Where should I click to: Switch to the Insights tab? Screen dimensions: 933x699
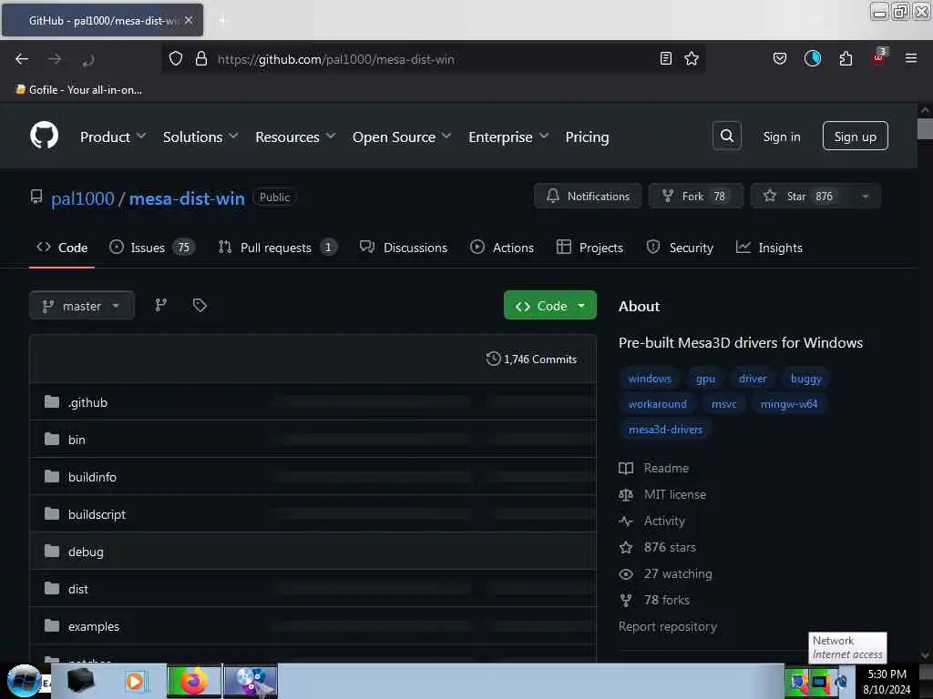tap(769, 248)
